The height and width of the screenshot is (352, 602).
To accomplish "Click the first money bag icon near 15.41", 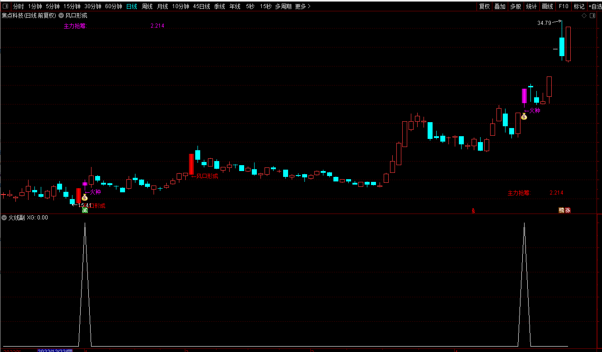I will [x=85, y=197].
